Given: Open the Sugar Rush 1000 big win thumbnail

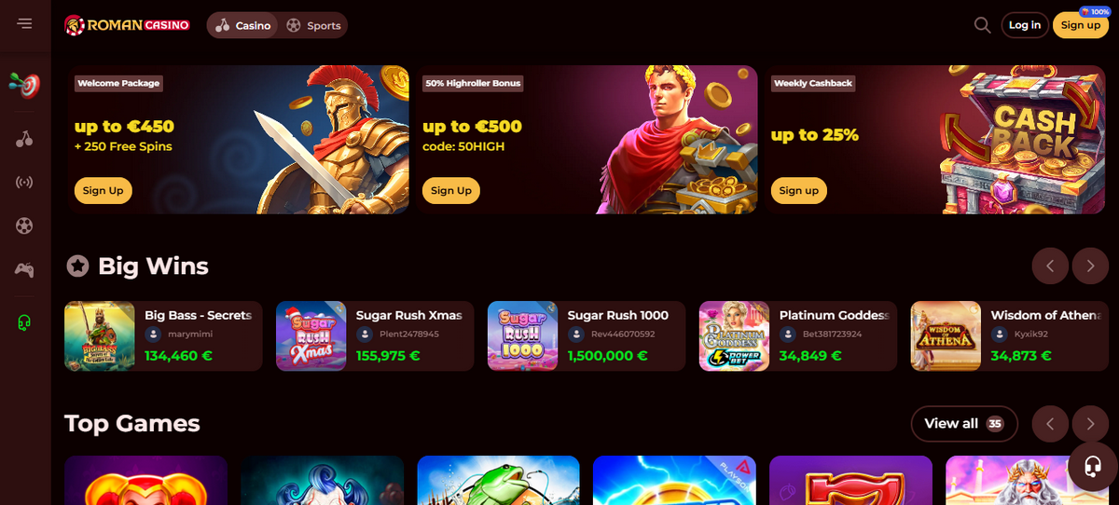Looking at the screenshot, I should click(522, 336).
